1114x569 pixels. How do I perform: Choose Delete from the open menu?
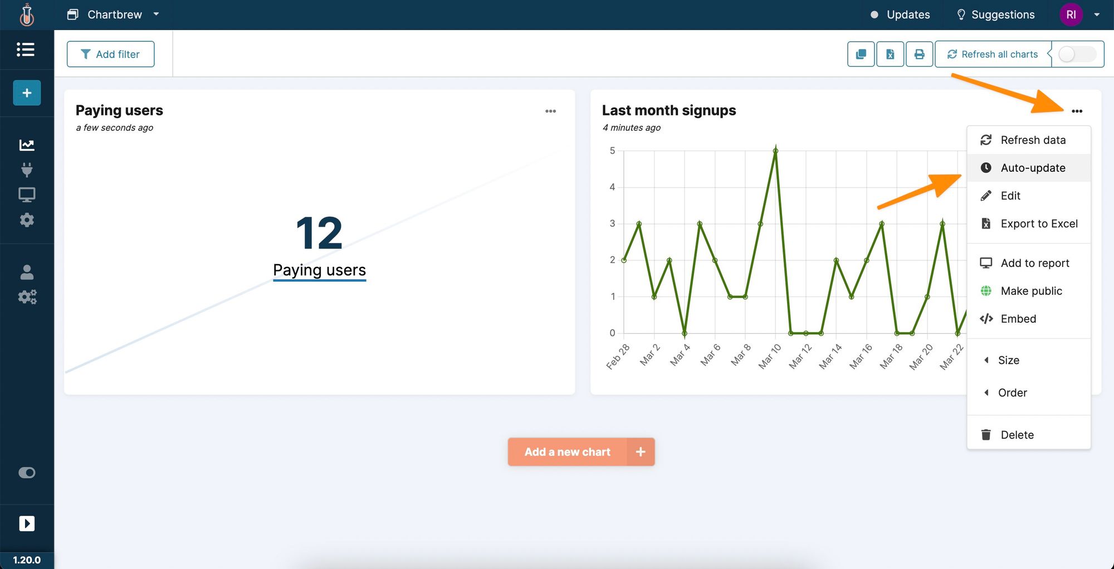[x=1017, y=435]
